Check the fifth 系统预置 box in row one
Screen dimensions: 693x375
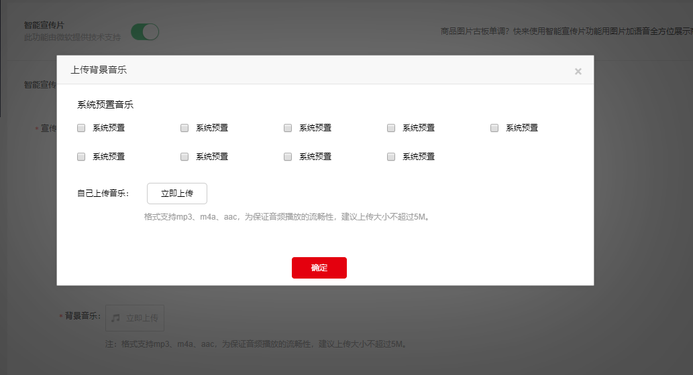pos(494,128)
